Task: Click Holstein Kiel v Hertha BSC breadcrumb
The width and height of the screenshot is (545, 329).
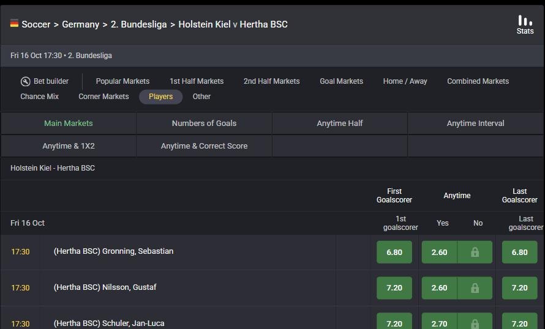Action: click(x=233, y=24)
